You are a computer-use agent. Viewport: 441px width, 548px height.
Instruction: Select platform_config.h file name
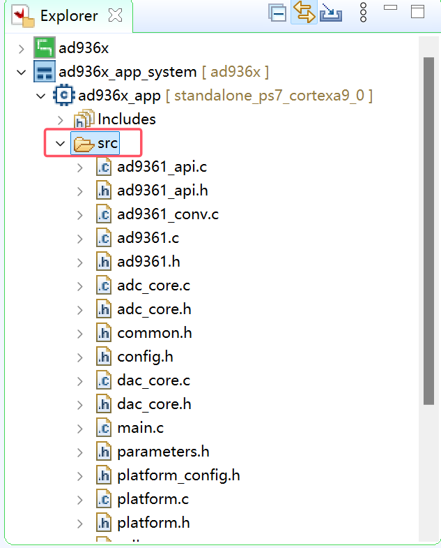(178, 477)
